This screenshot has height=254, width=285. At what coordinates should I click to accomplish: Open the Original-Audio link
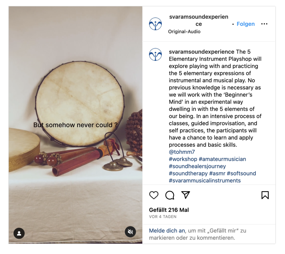pyautogui.click(x=184, y=32)
